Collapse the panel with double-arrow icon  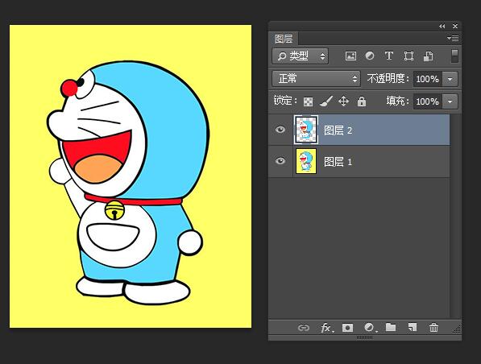coord(442,27)
